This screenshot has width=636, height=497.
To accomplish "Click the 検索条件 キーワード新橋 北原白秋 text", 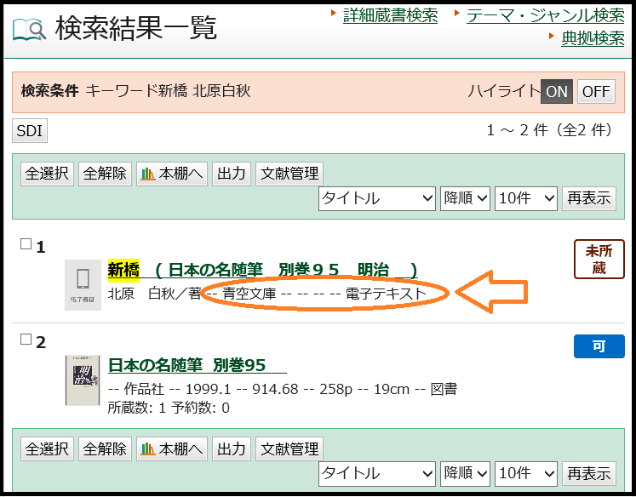I will tap(135, 91).
